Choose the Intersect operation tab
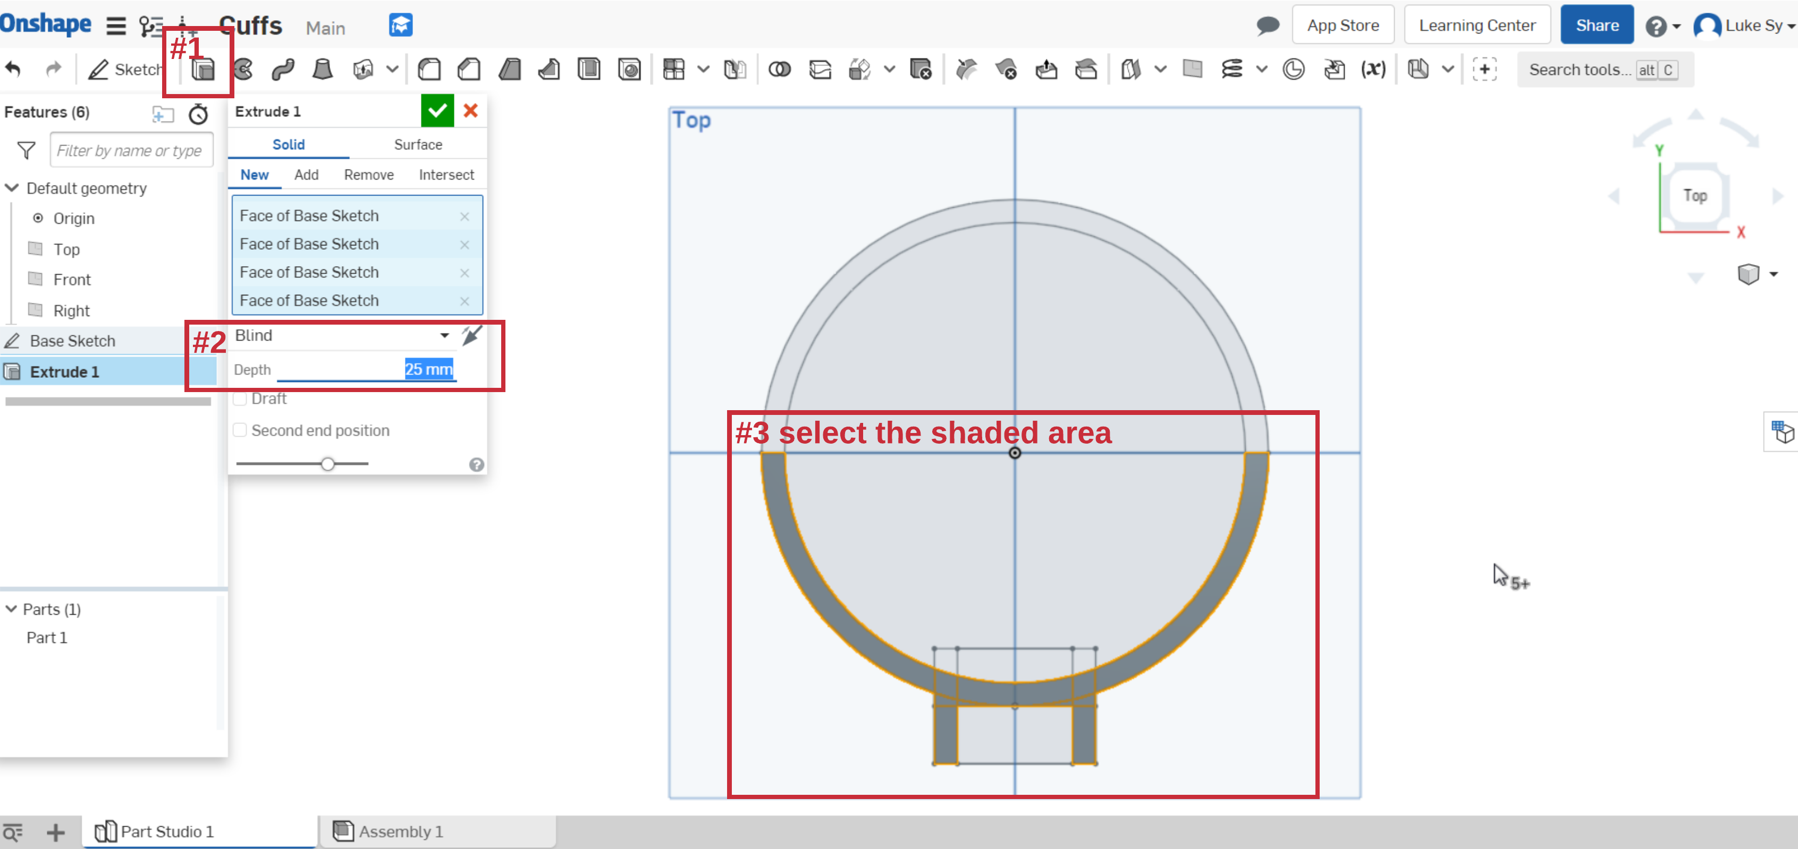 (446, 174)
